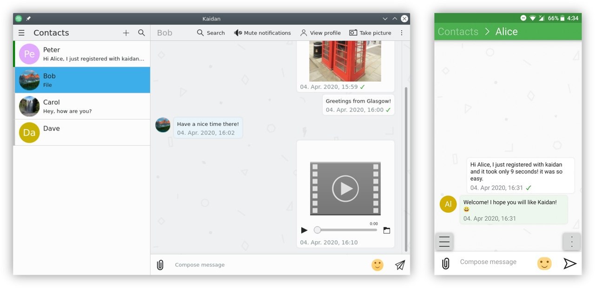Select Peter's conversation in contacts list
This screenshot has height=288, width=595.
pyautogui.click(x=82, y=54)
